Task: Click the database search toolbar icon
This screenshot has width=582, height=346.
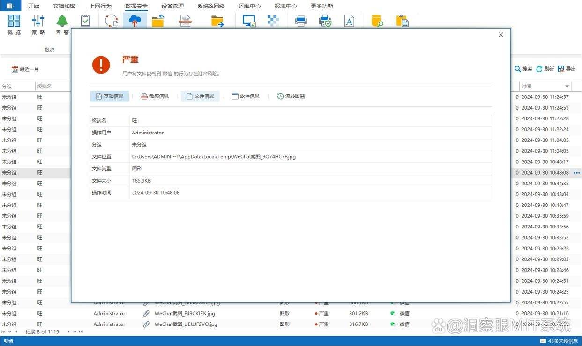Action: click(377, 21)
